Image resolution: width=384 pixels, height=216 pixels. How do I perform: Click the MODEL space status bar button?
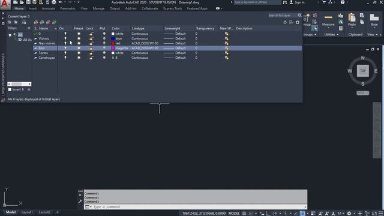(234, 214)
